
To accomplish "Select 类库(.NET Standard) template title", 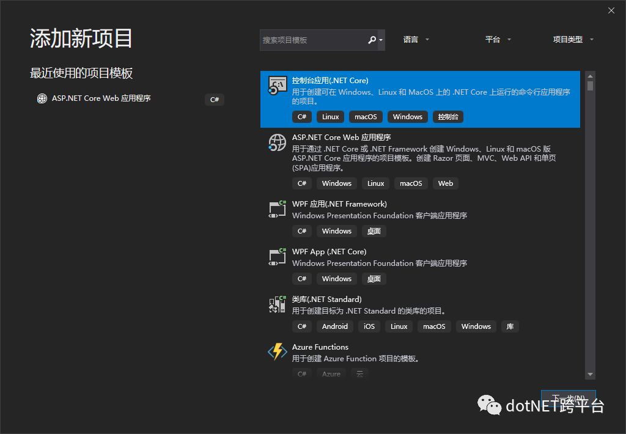I will tap(326, 300).
